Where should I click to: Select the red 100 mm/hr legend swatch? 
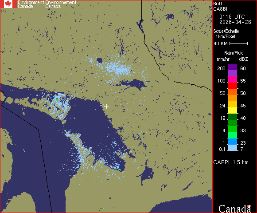click(233, 86)
